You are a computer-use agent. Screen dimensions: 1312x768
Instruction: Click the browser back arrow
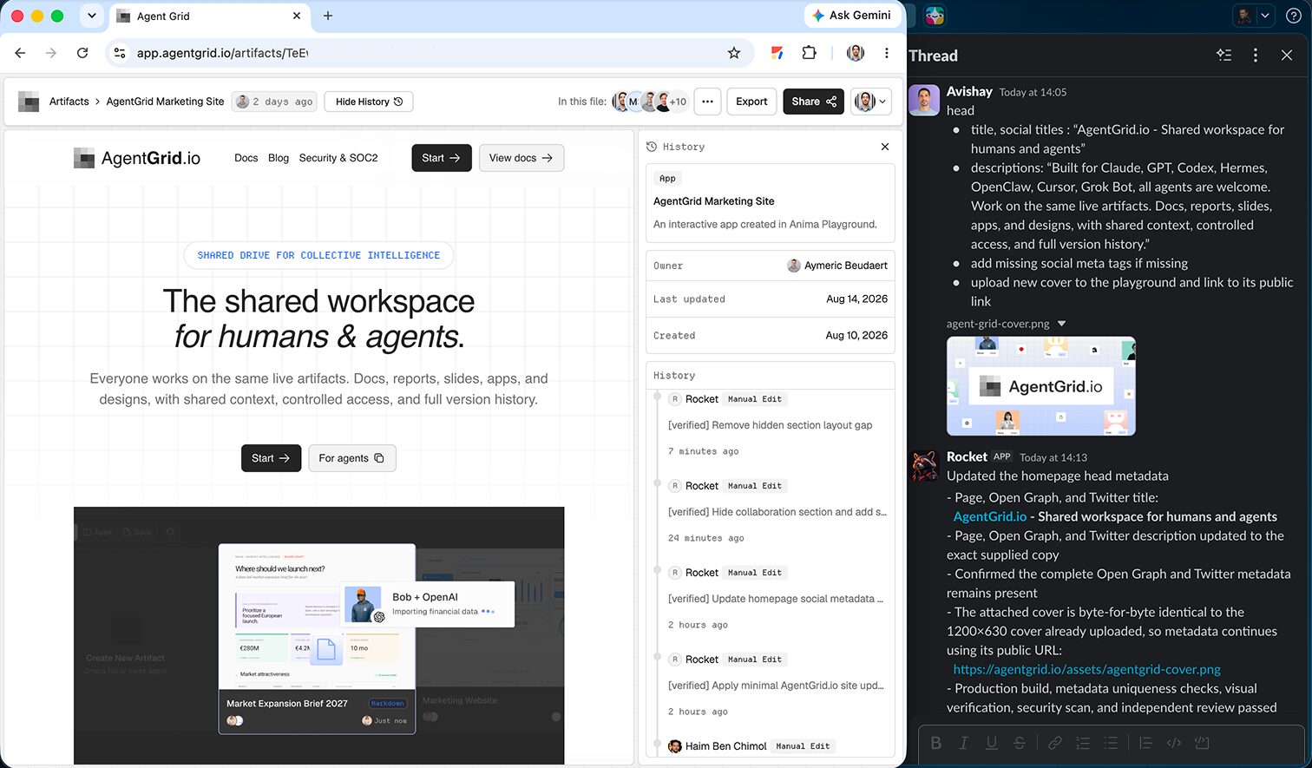(x=20, y=53)
